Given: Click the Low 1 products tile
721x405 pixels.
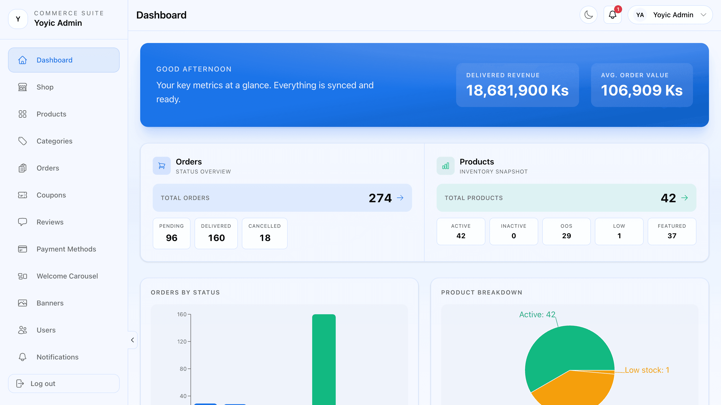Looking at the screenshot, I should (619, 231).
